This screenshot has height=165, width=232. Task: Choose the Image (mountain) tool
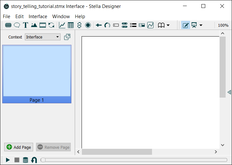[34, 25]
